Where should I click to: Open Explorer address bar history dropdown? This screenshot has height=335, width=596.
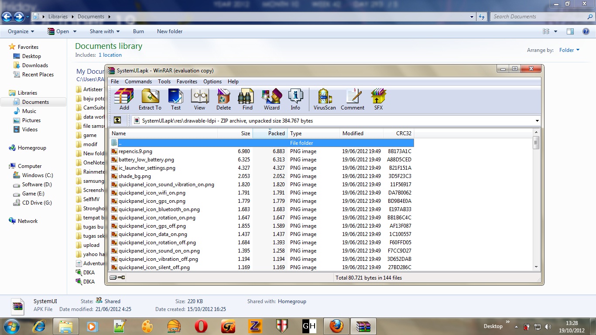pyautogui.click(x=472, y=17)
